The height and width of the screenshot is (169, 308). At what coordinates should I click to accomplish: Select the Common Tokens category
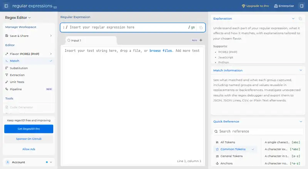pyautogui.click(x=235, y=149)
